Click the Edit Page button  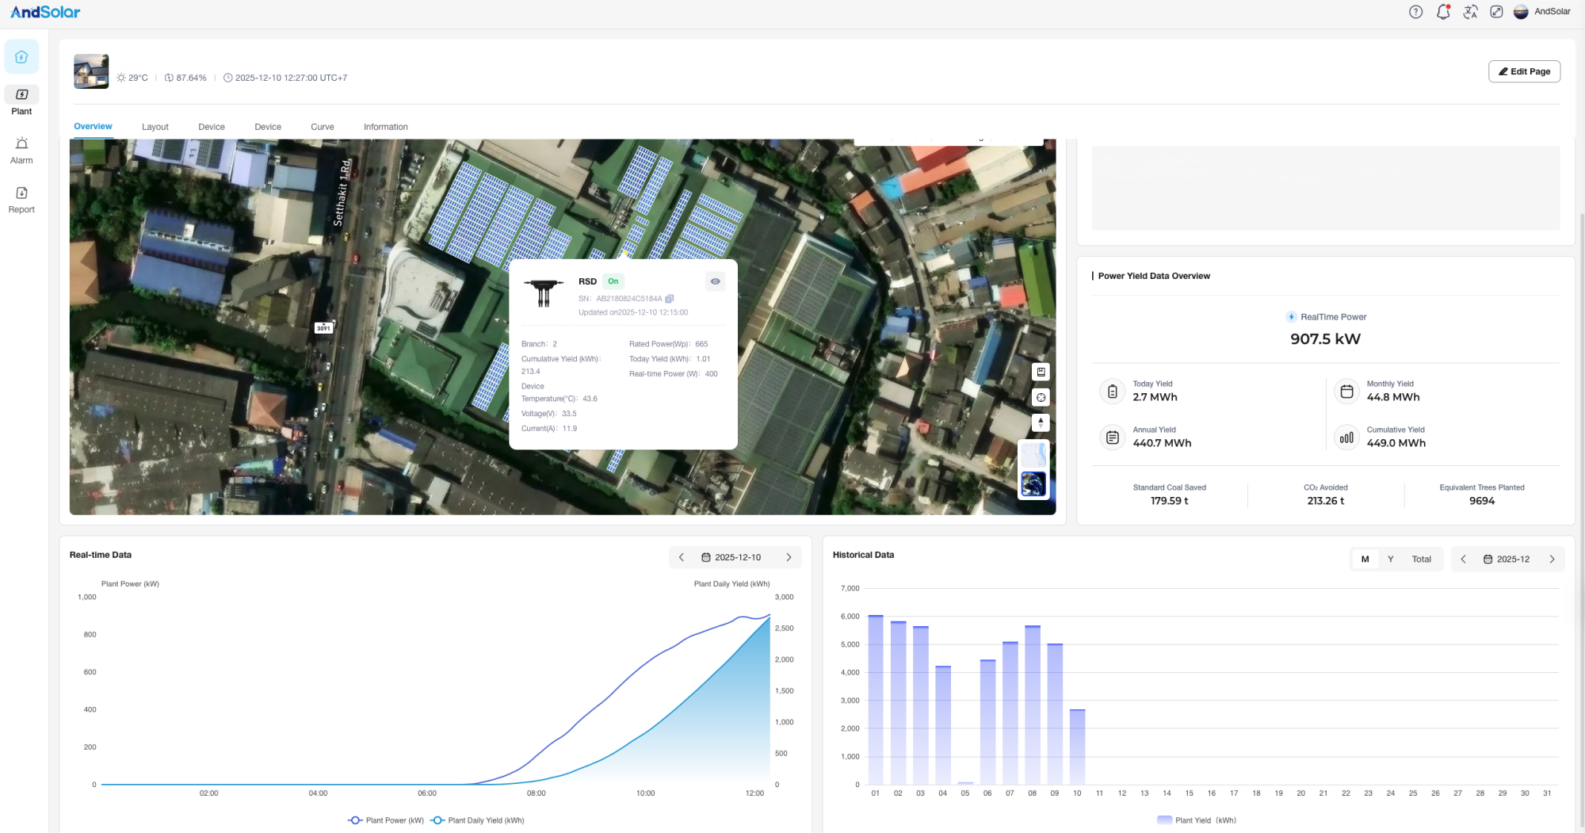click(x=1524, y=71)
